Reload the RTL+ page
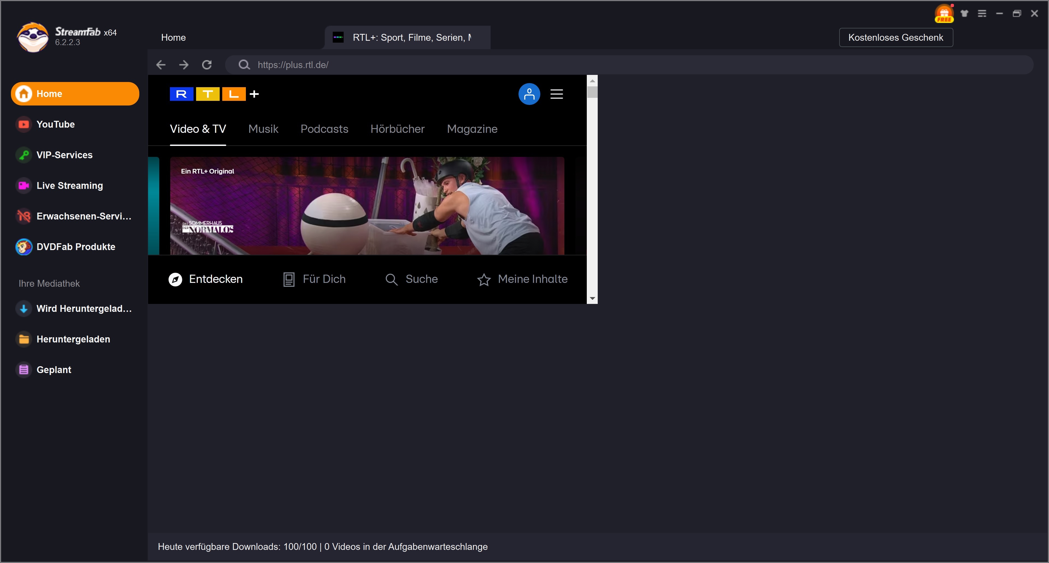 (x=207, y=65)
